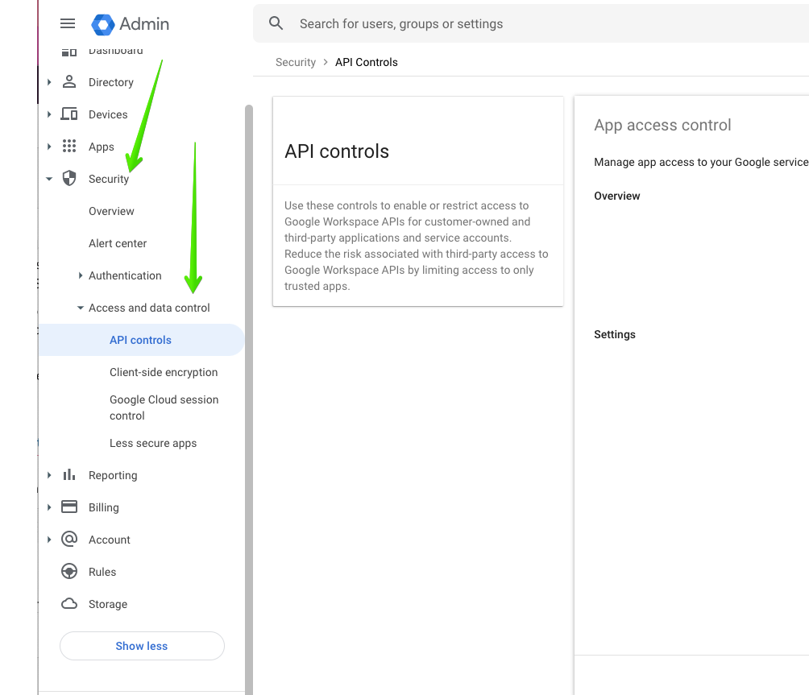Open Client-side encryption settings
809x695 pixels.
click(164, 372)
